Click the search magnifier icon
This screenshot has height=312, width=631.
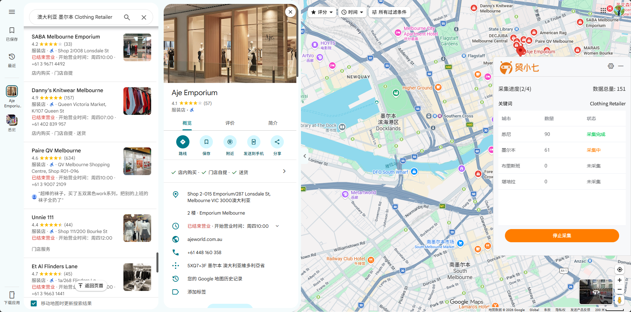point(127,17)
